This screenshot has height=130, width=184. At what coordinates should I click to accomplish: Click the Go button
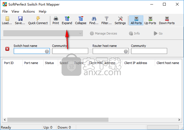pyautogui.click(x=158, y=33)
